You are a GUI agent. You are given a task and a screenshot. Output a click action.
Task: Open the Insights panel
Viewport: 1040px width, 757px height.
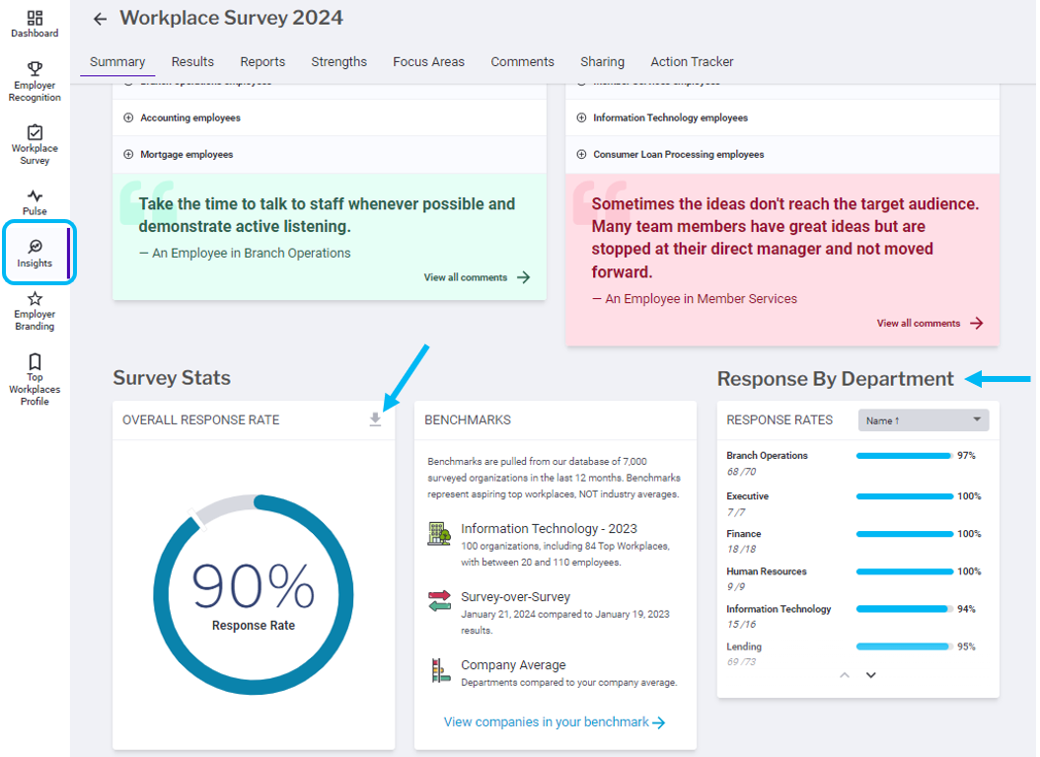(x=35, y=253)
